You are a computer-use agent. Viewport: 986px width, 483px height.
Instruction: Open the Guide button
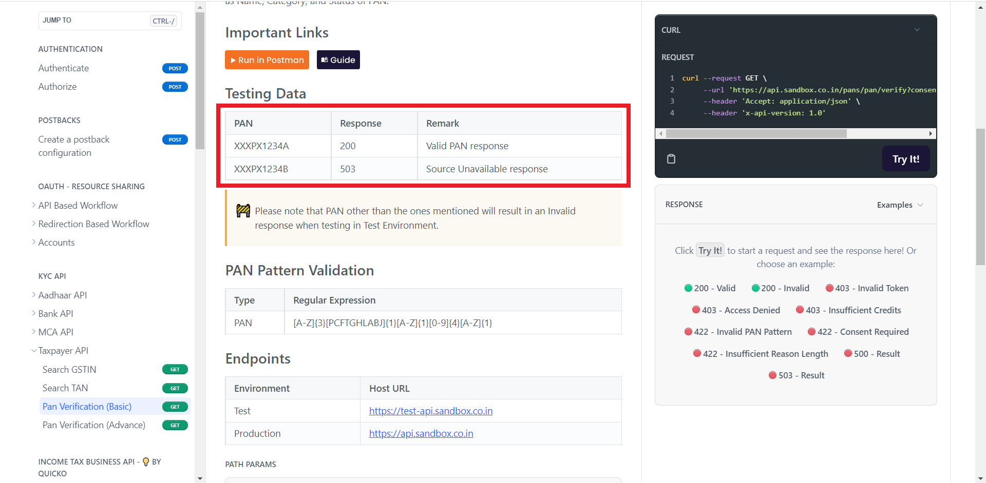tap(338, 59)
